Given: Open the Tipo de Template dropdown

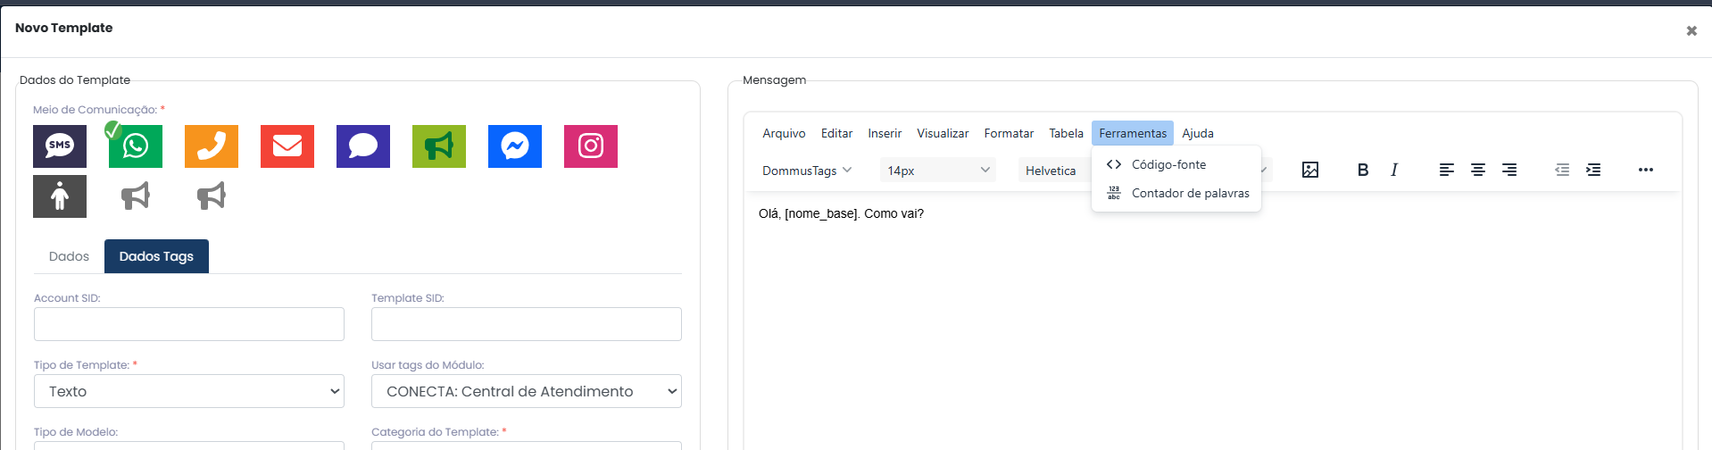Looking at the screenshot, I should point(189,391).
